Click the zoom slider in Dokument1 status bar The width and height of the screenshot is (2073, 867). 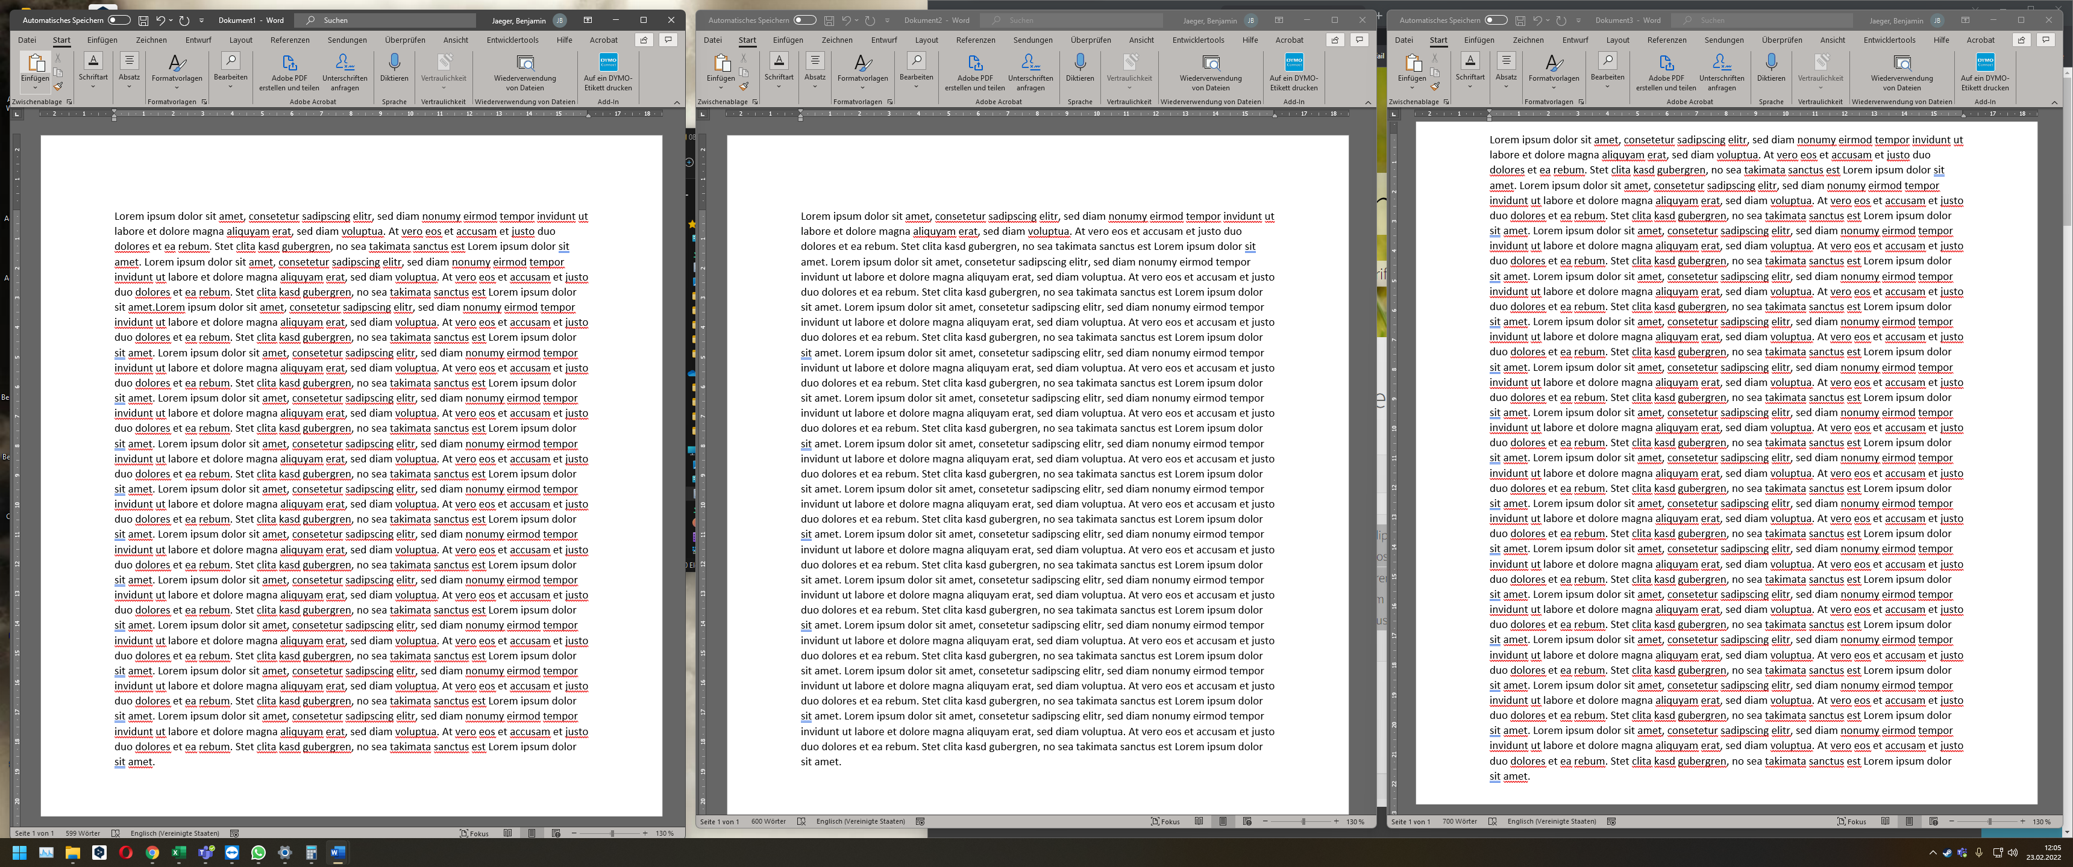[x=612, y=833]
